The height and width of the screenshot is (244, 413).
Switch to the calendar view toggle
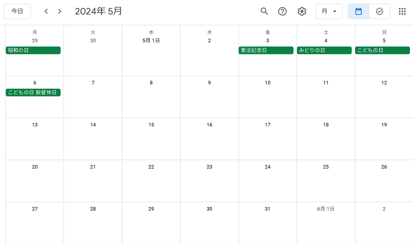(358, 11)
